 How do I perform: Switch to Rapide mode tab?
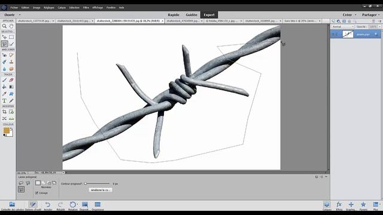pyautogui.click(x=174, y=15)
